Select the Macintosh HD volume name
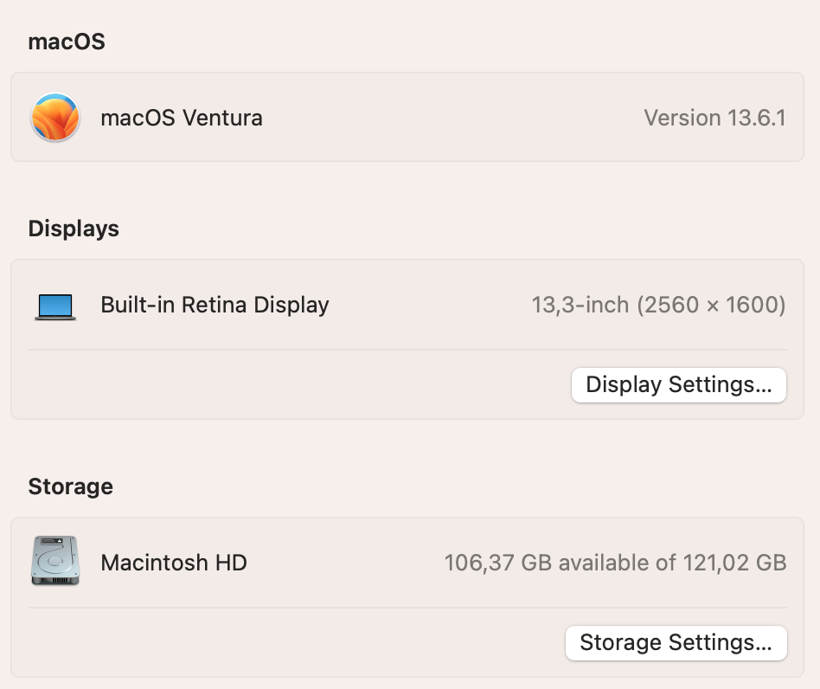 click(x=174, y=563)
